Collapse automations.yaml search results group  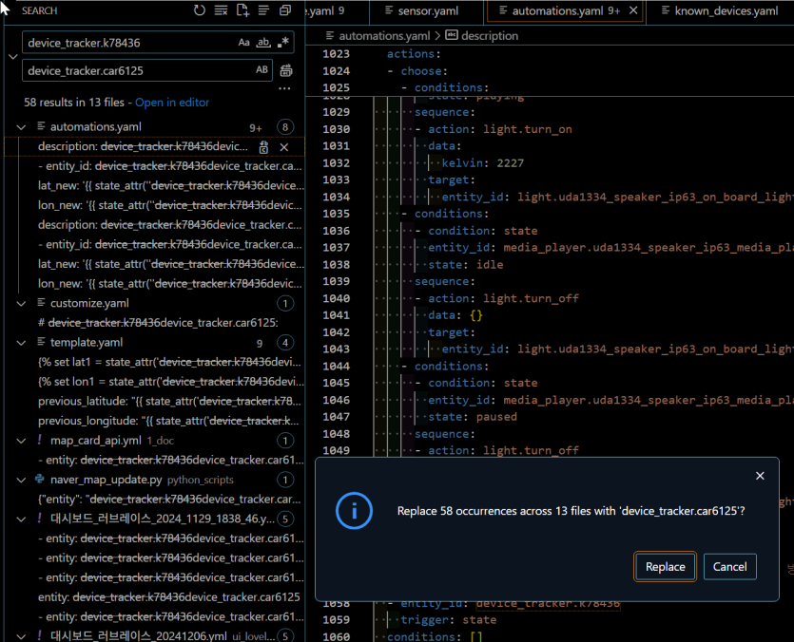pos(21,127)
